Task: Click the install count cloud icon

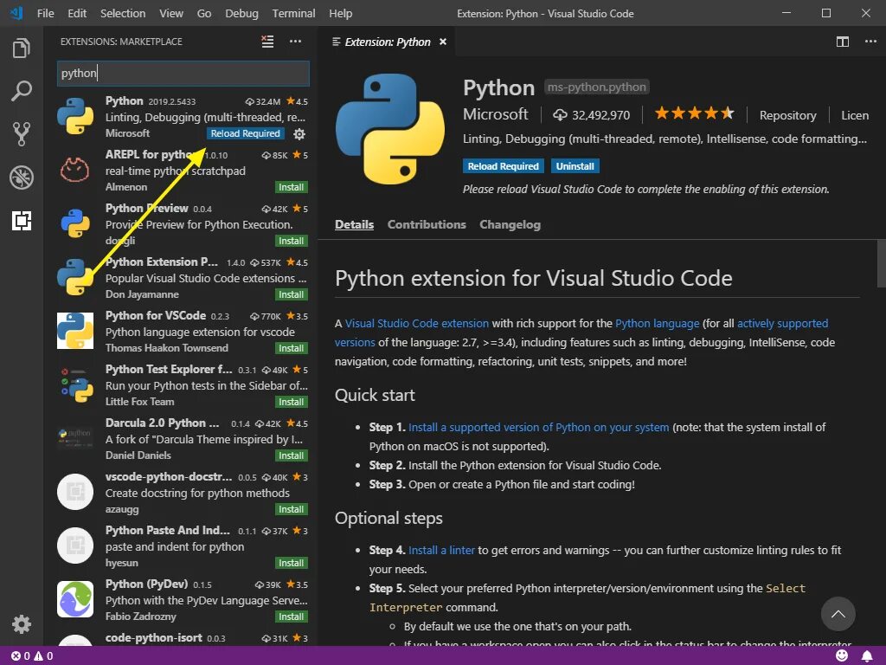Action: click(x=560, y=115)
